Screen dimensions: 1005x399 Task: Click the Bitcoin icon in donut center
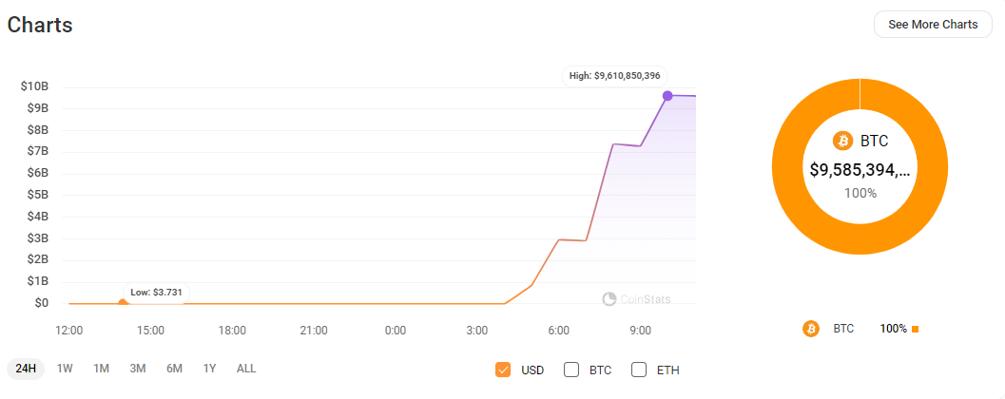click(x=842, y=141)
